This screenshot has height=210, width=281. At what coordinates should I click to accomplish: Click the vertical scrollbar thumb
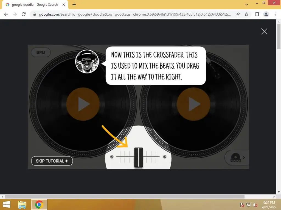click(279, 36)
